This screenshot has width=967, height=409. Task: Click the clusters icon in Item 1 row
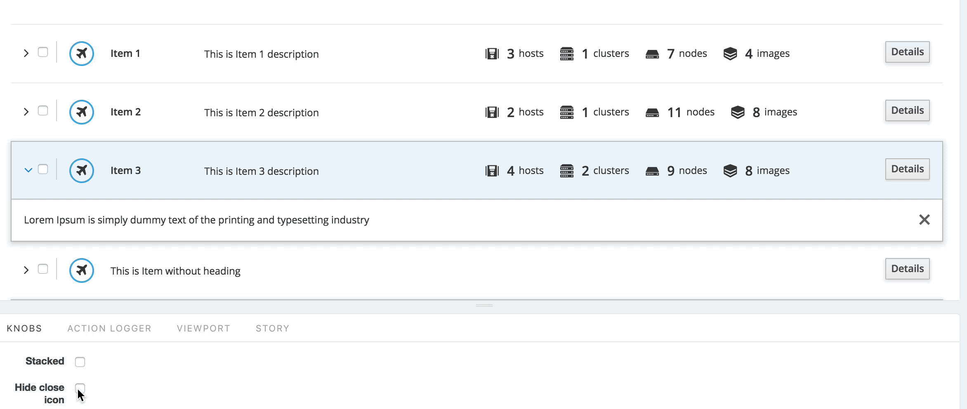click(x=567, y=54)
